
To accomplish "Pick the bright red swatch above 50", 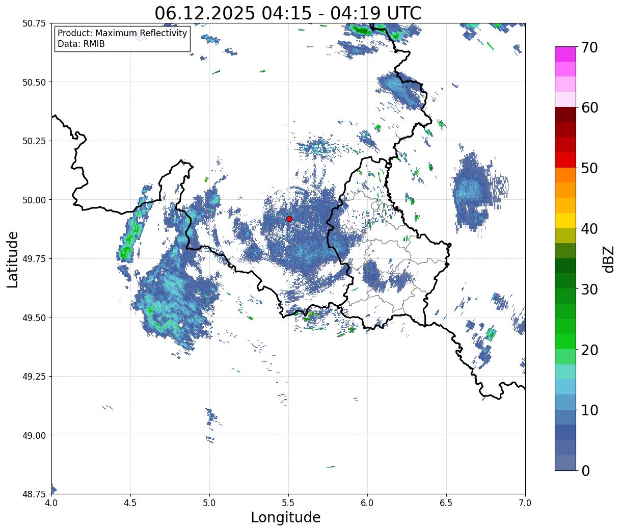I will (x=565, y=160).
